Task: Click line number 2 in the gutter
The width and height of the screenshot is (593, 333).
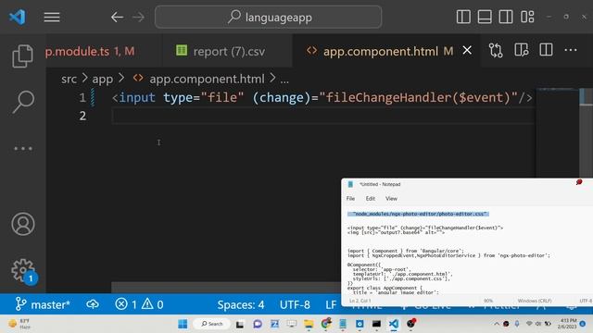Action: [82, 116]
